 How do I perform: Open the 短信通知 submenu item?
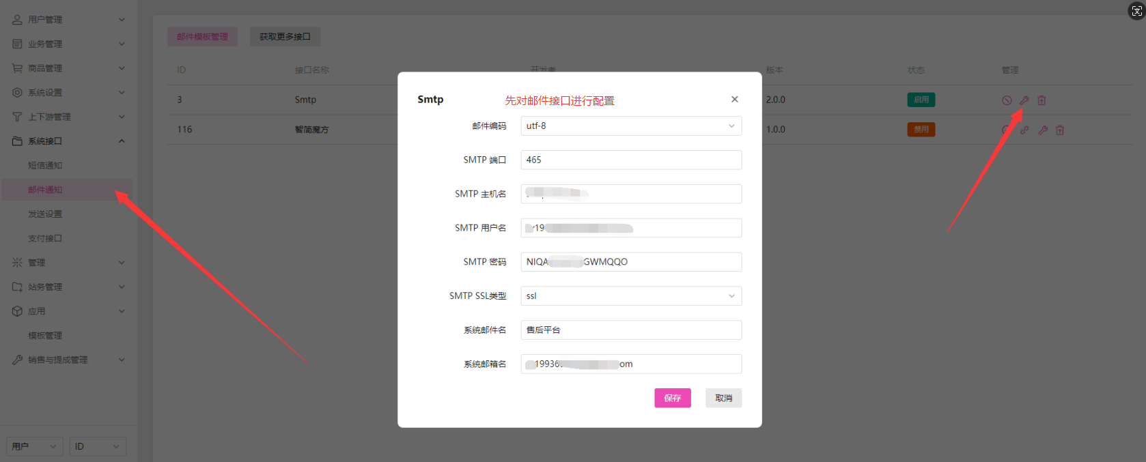[x=68, y=165]
